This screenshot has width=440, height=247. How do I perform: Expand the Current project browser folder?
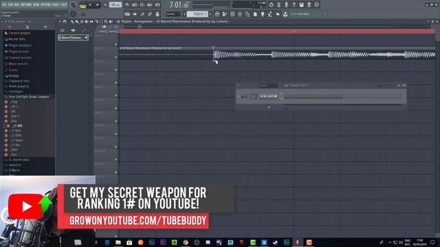coord(16,33)
